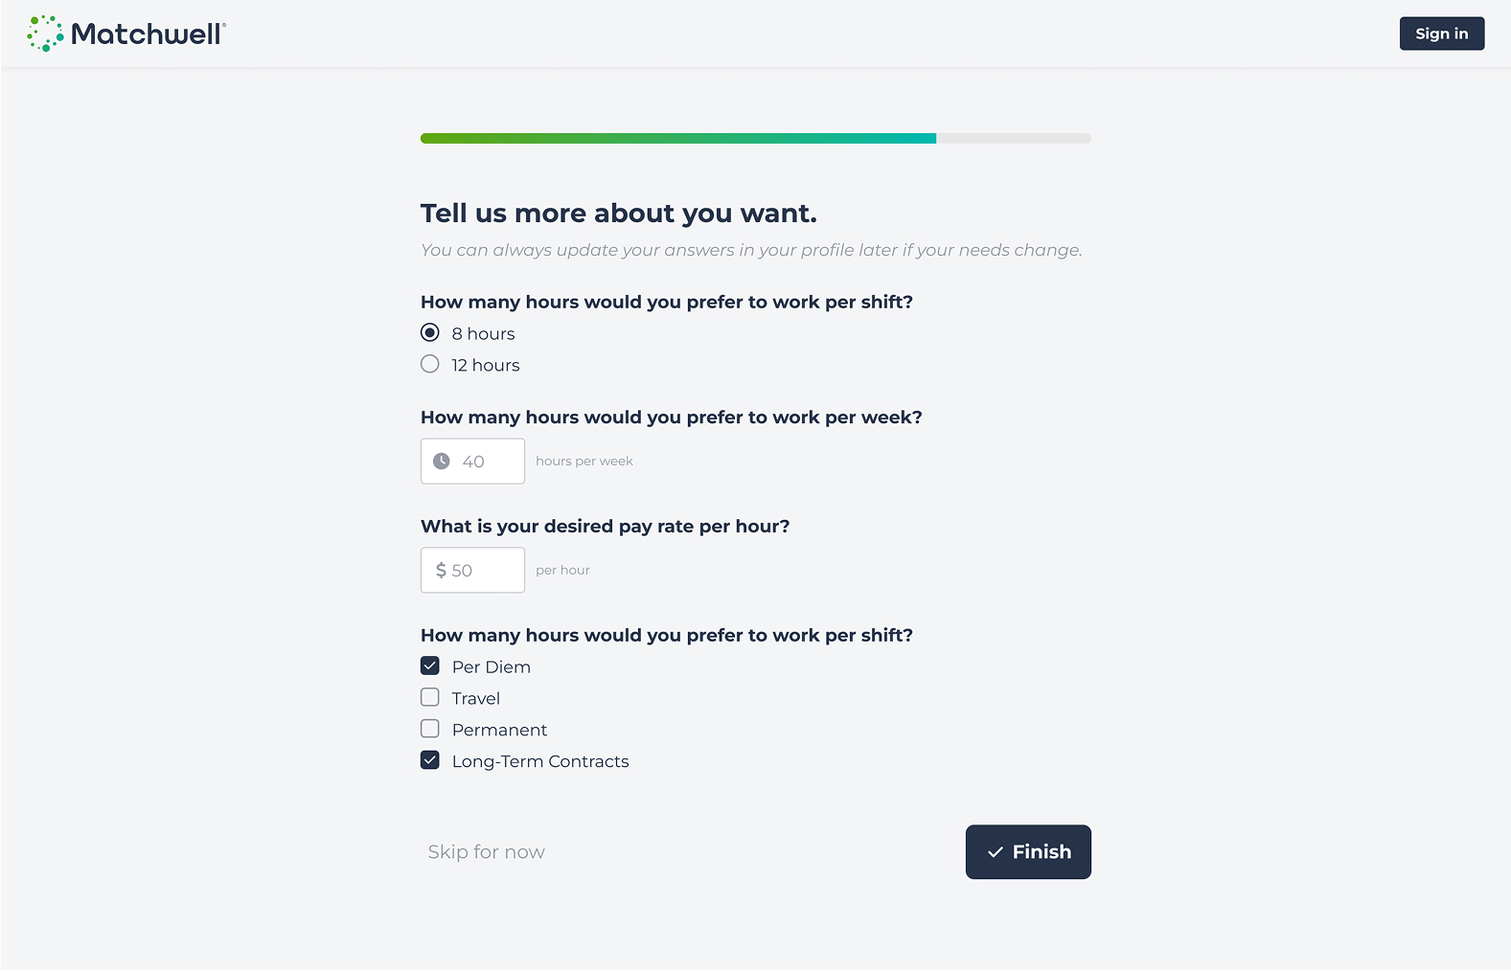The height and width of the screenshot is (971, 1511).
Task: Click the dollar sign in the pay rate field
Action: [441, 570]
